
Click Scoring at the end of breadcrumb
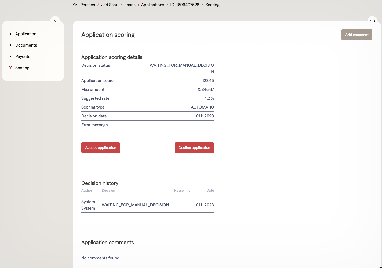[x=212, y=5]
